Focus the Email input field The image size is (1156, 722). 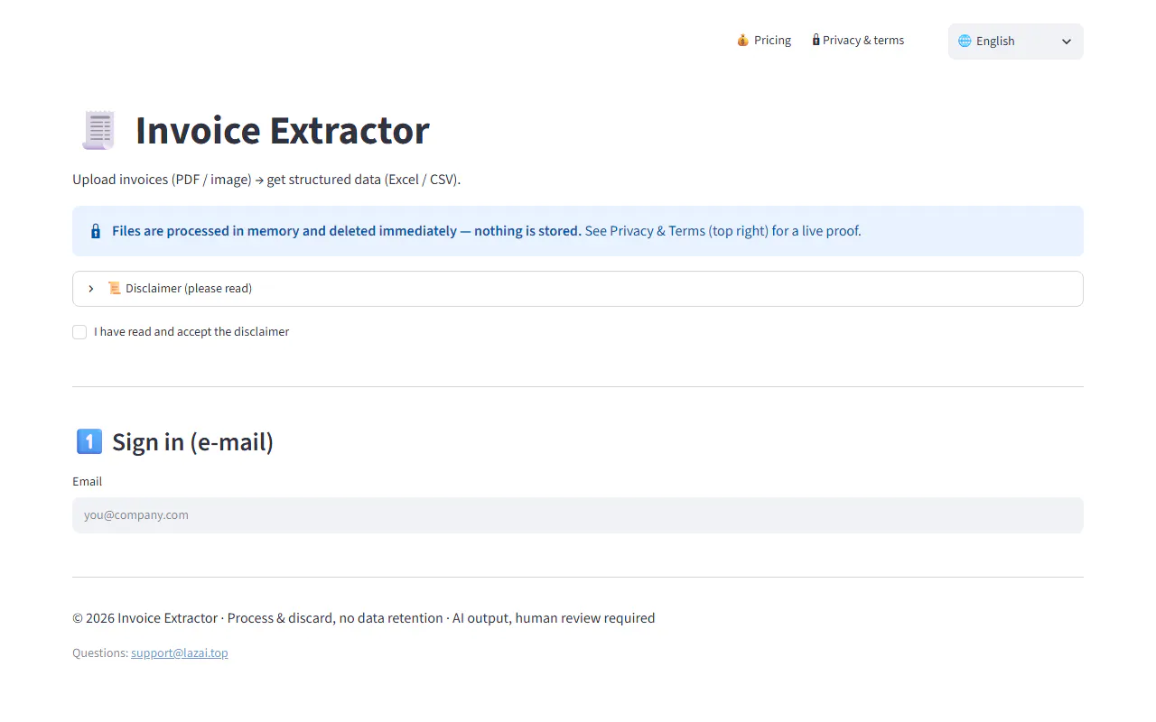click(578, 515)
